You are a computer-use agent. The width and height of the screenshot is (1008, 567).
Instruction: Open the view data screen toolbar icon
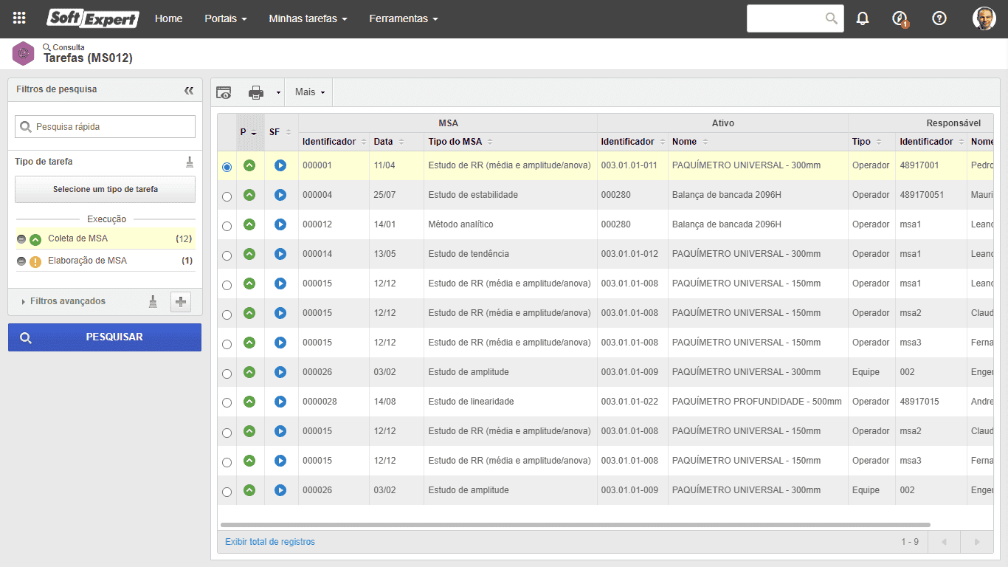(224, 92)
